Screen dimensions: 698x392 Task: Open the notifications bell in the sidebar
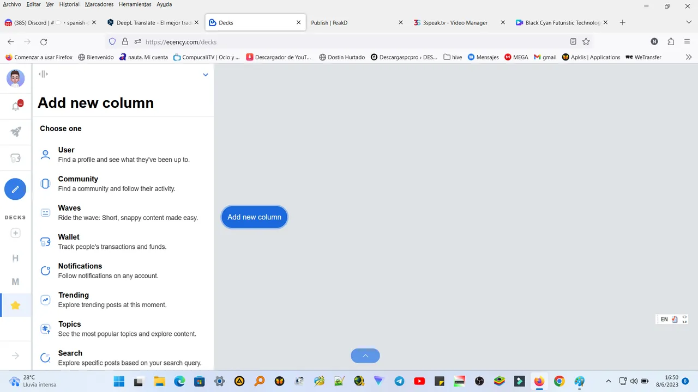point(16,106)
